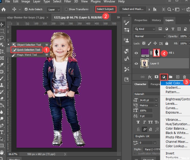Open the adjustment layer icon in Layers panel
190x160 pixels.
pos(163,77)
